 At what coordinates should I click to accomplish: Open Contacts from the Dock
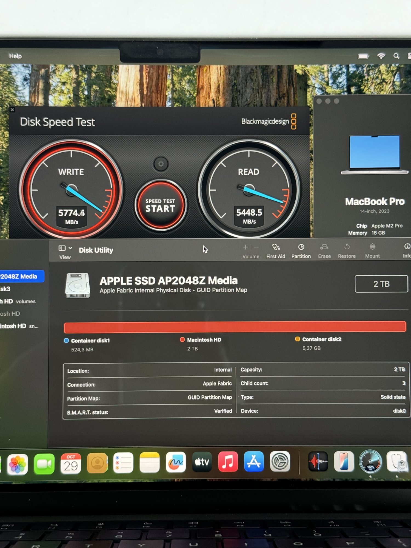coord(97,463)
